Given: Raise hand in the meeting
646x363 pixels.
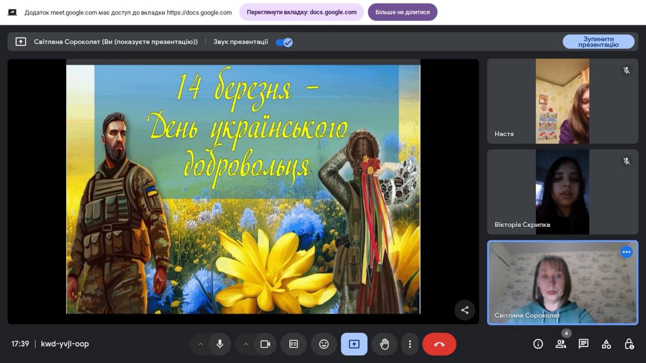Looking at the screenshot, I should click(x=385, y=344).
